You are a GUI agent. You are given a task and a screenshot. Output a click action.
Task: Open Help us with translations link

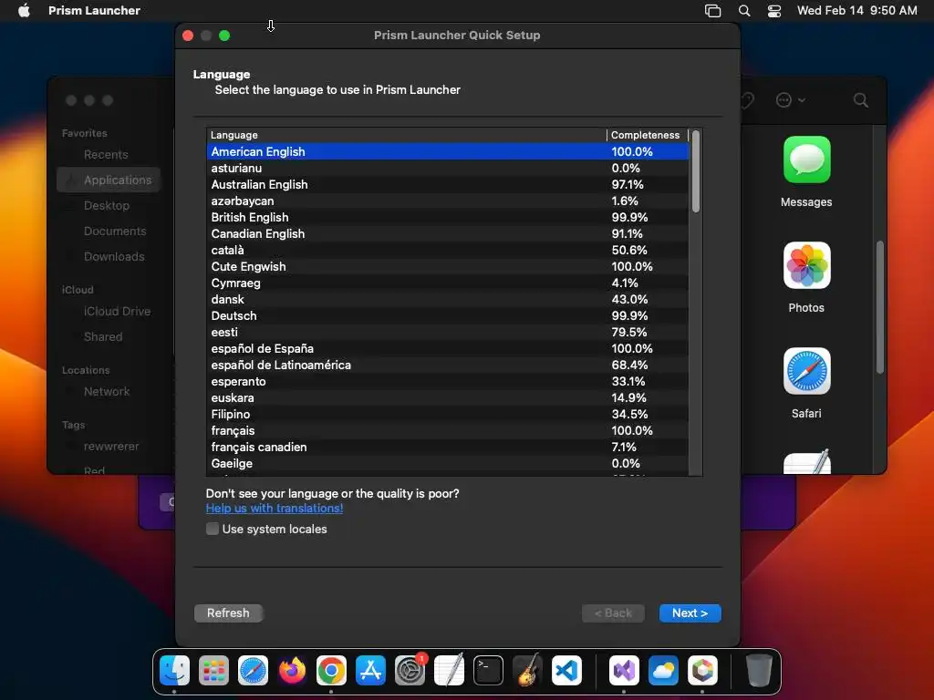[x=275, y=509]
